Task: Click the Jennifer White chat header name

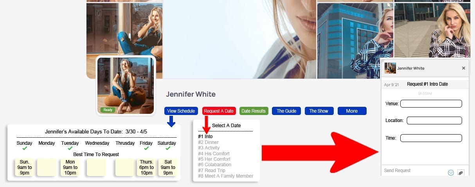Action: 411,68
